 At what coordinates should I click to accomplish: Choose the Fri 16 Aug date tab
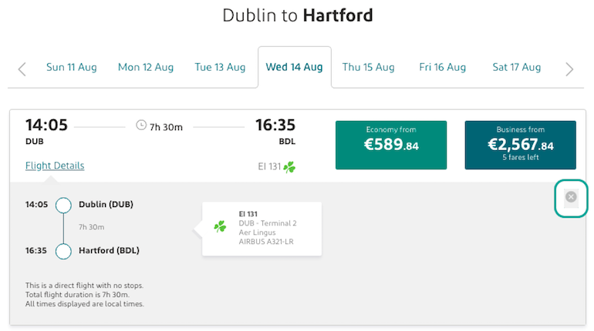click(443, 67)
